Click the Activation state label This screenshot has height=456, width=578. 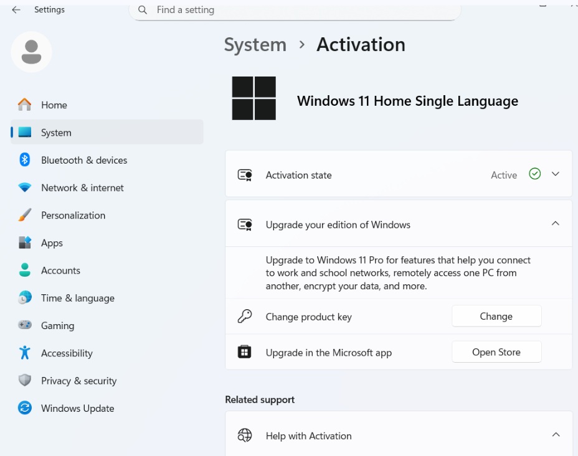click(x=298, y=175)
